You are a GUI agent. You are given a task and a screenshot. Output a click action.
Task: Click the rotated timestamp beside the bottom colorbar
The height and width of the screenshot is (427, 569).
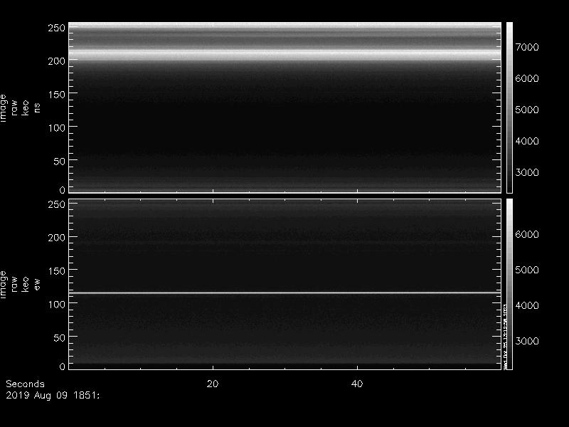[x=505, y=336]
